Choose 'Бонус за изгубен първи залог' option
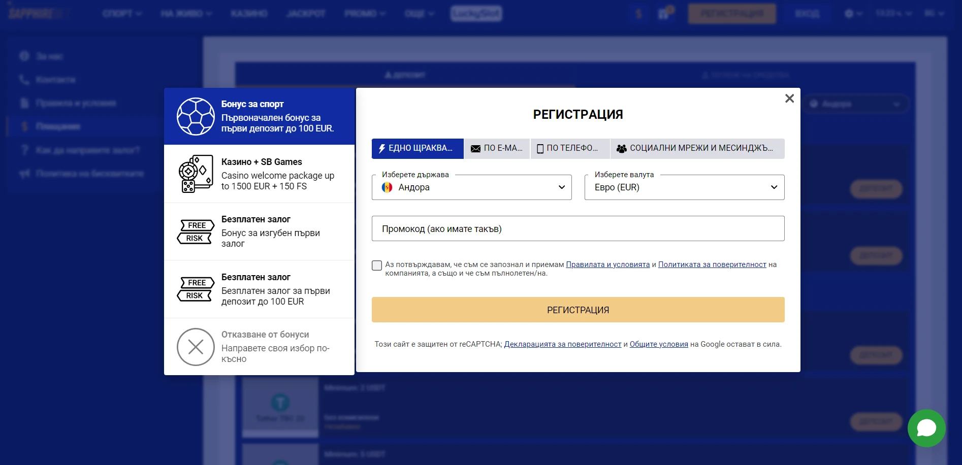962x465 pixels. click(x=259, y=231)
